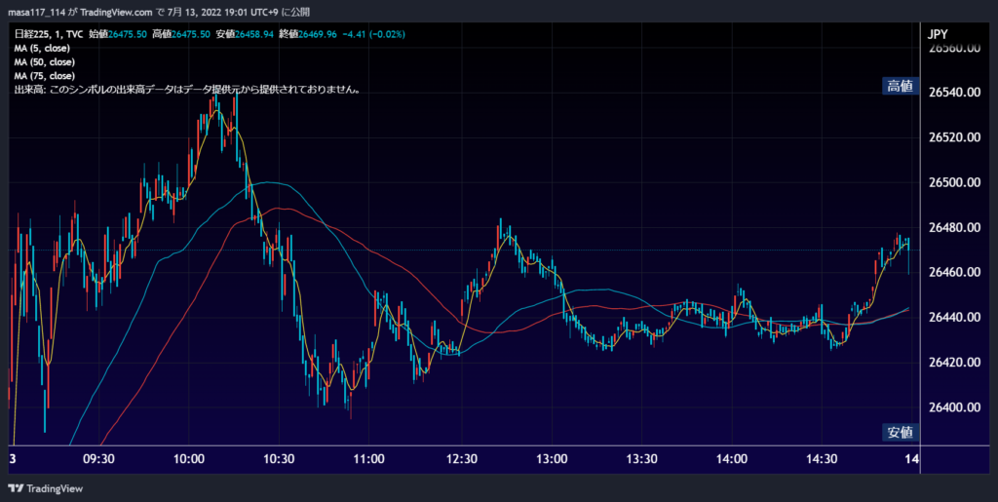The width and height of the screenshot is (998, 502).
Task: Click the 26420.00 price axis label
Action: [953, 362]
